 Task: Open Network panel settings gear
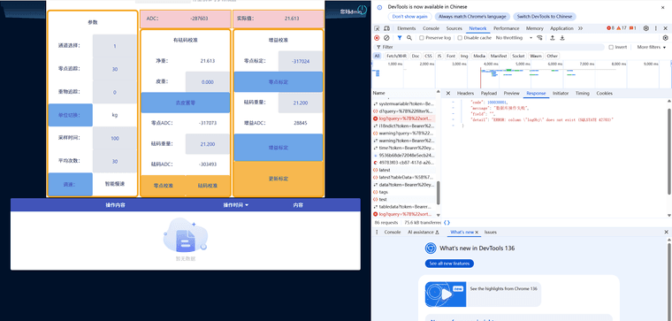(665, 38)
